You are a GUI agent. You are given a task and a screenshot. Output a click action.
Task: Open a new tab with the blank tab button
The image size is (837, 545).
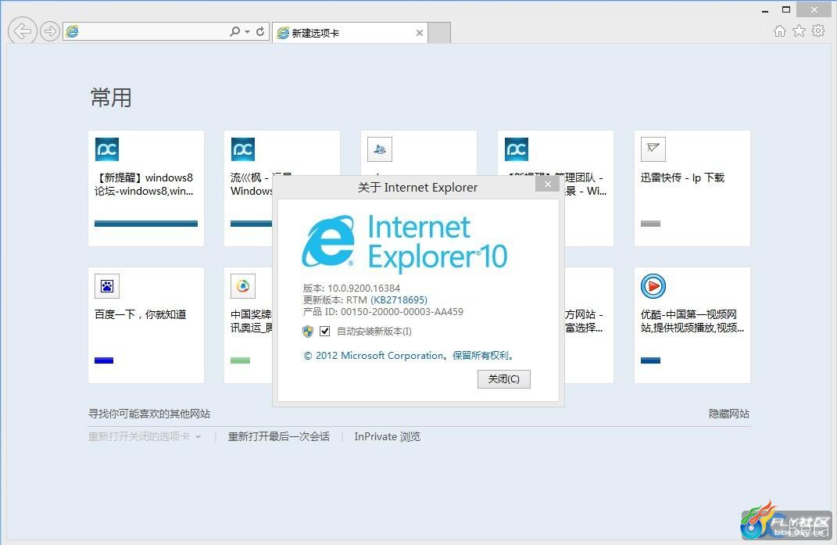(439, 33)
